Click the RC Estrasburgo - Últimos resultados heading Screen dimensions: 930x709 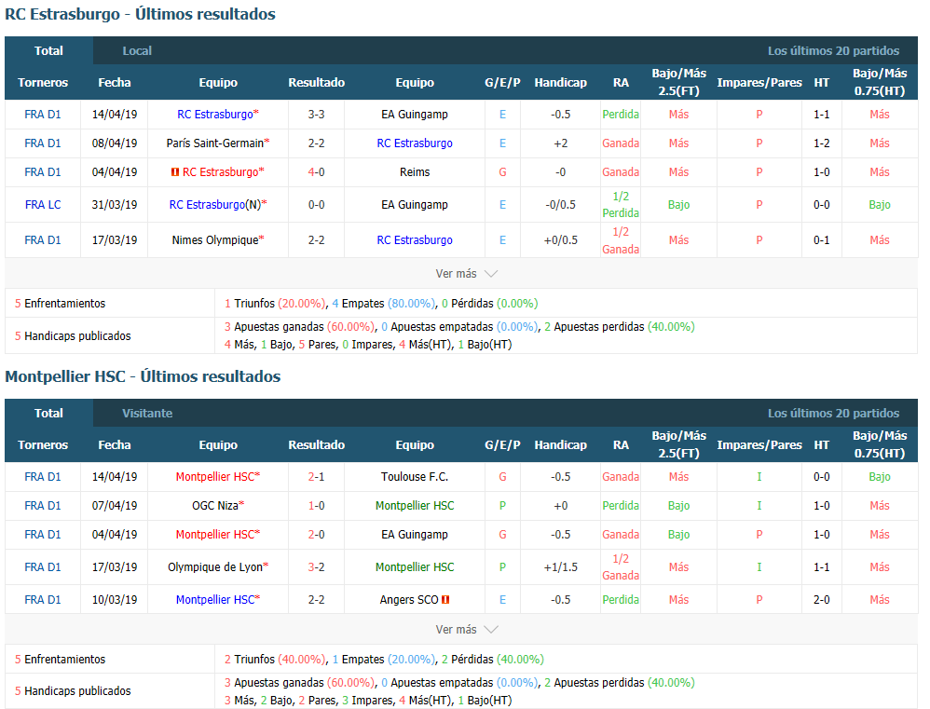point(140,14)
